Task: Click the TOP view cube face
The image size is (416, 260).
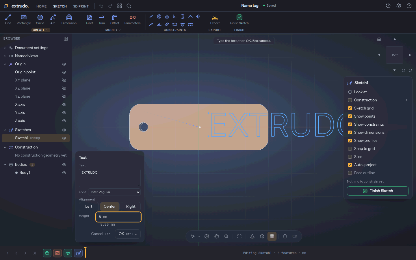Action: [395, 55]
